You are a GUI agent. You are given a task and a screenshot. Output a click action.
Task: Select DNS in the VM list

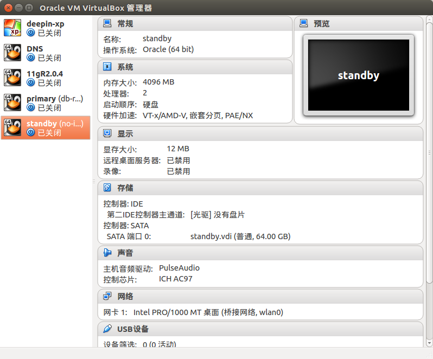46,53
